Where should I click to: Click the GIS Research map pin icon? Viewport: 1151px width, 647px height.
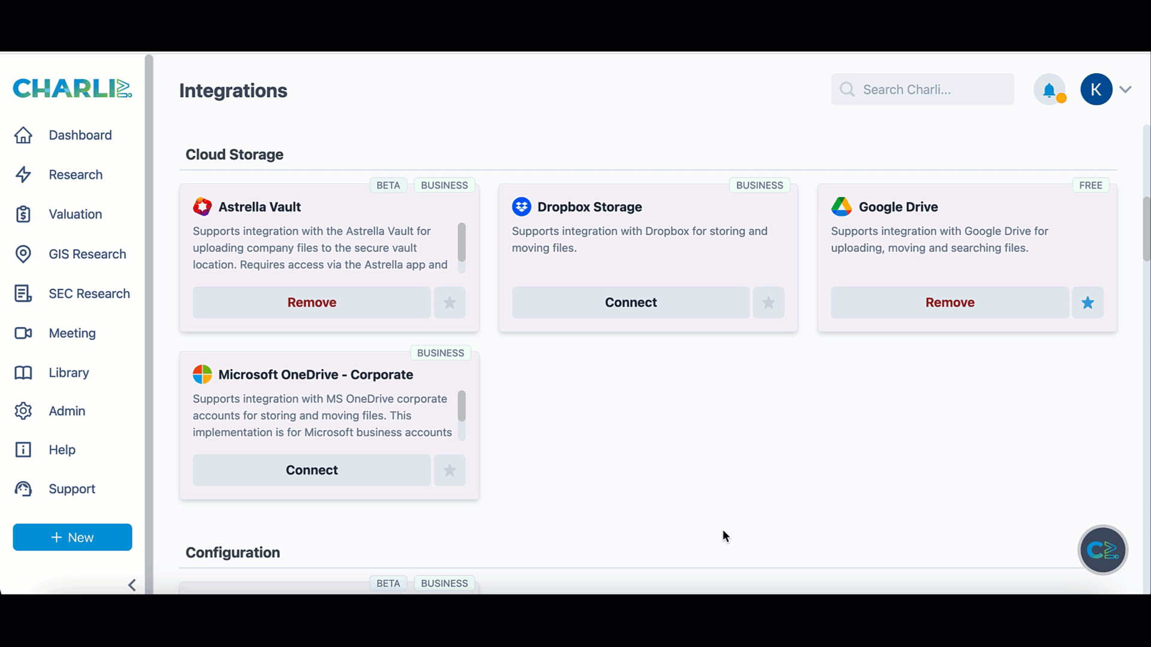pos(23,254)
